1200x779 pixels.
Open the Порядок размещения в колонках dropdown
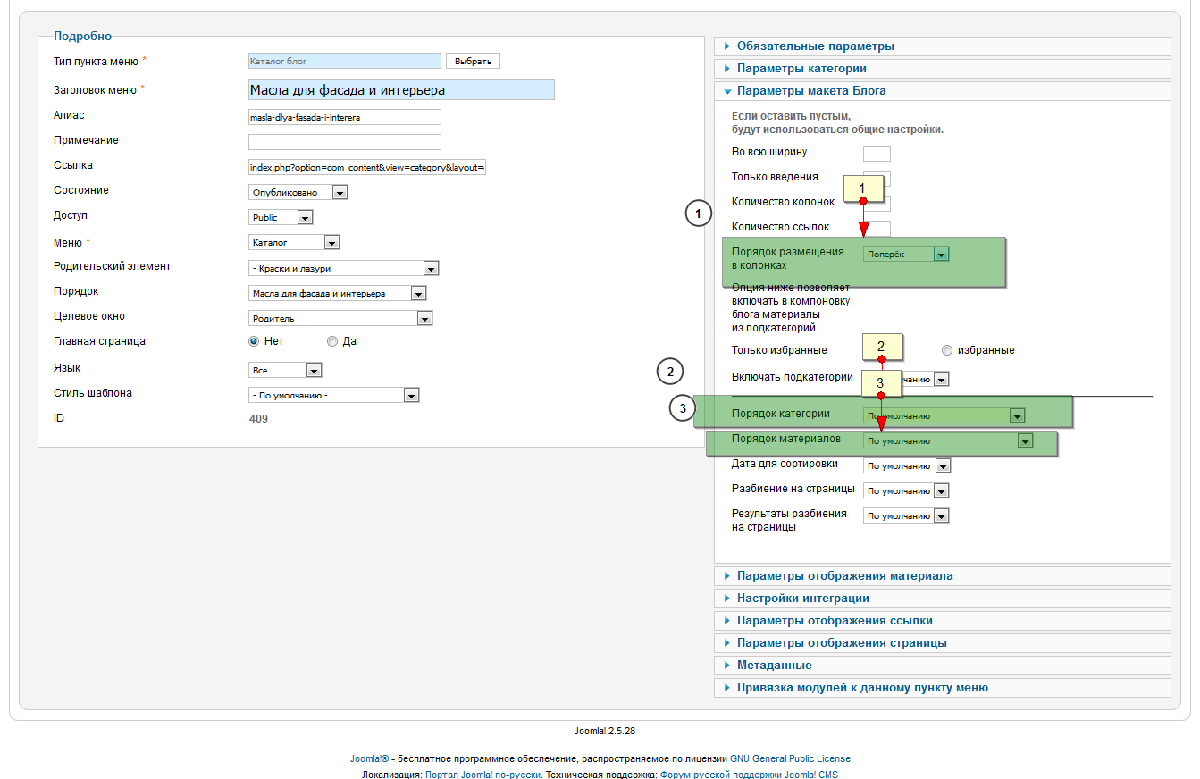(906, 254)
